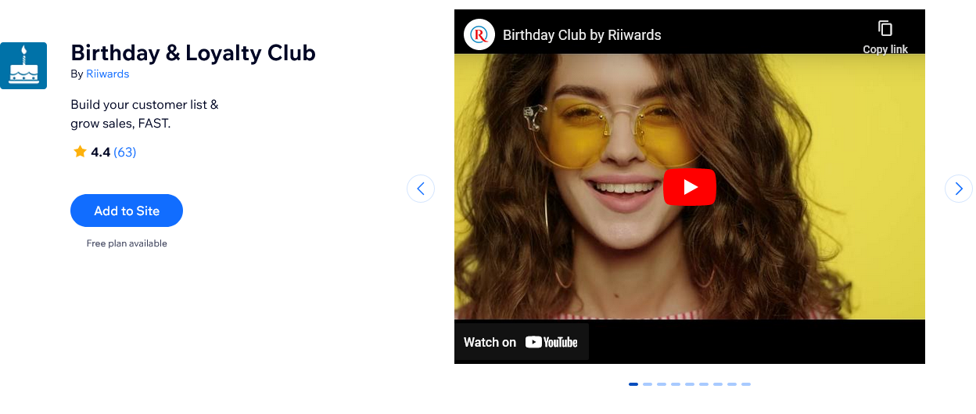Jump to the second carousel indicator dot

click(x=648, y=384)
